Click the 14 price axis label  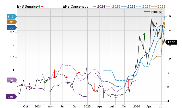(169, 31)
